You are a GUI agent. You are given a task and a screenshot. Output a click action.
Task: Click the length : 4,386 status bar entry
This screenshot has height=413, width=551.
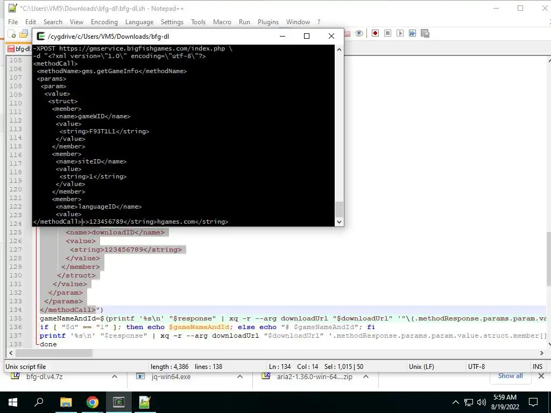(x=169, y=367)
